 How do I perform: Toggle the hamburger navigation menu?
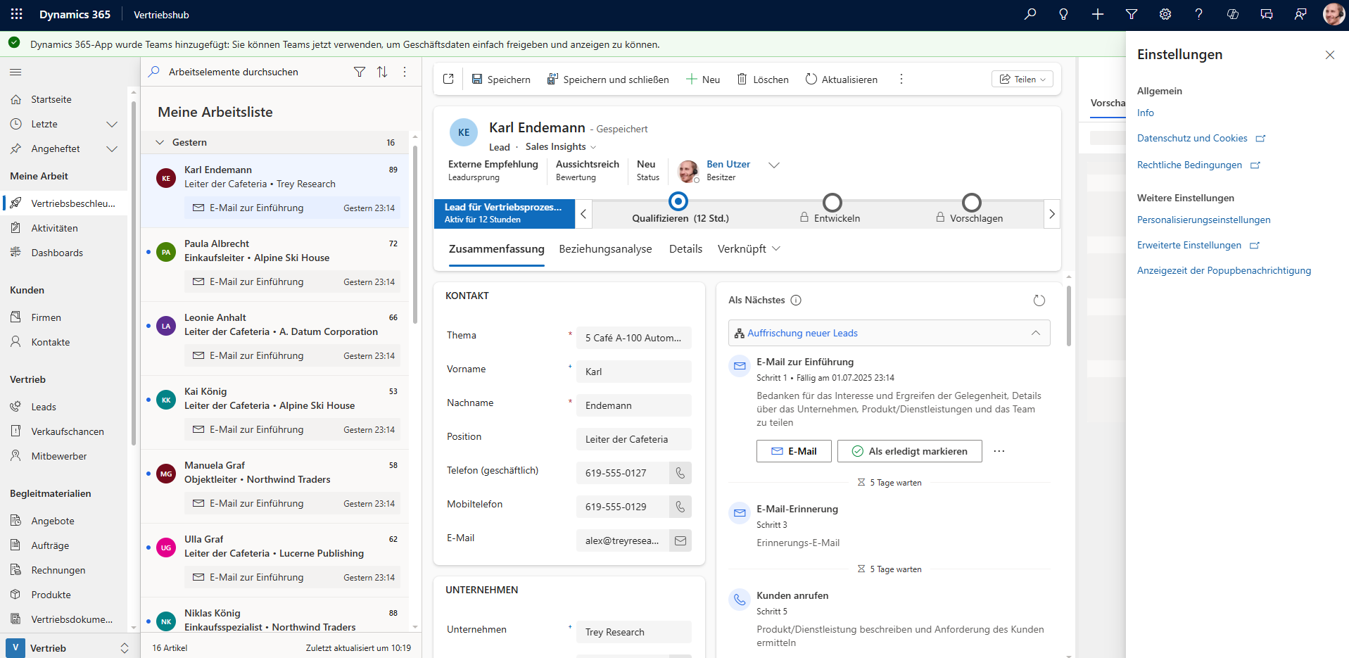tap(15, 72)
